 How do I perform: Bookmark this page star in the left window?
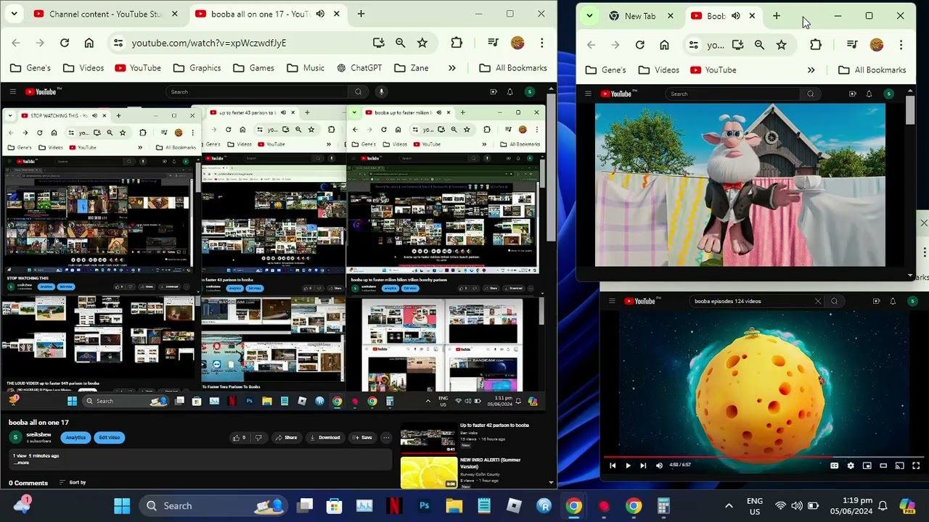pyautogui.click(x=422, y=43)
